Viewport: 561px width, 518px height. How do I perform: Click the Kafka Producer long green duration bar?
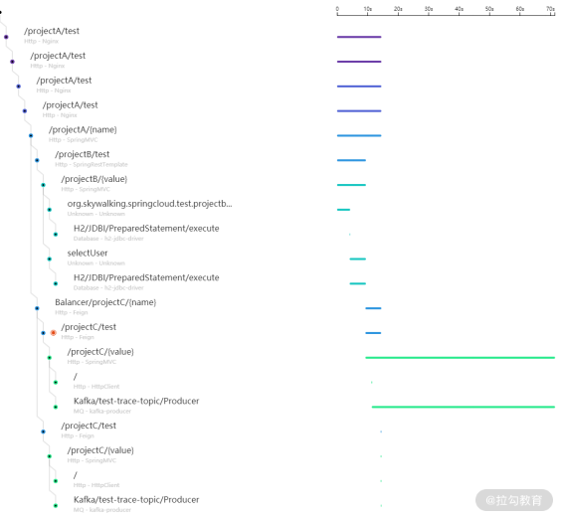click(x=464, y=407)
